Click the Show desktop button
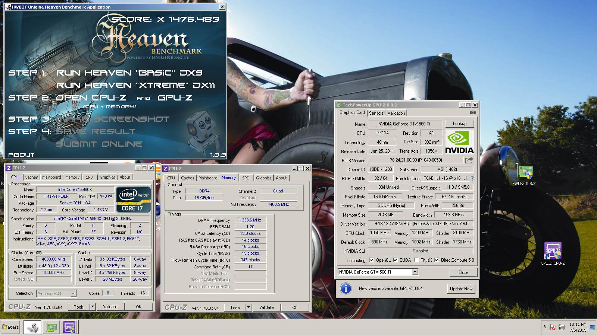Image resolution: width=597 pixels, height=335 pixels. point(593,327)
